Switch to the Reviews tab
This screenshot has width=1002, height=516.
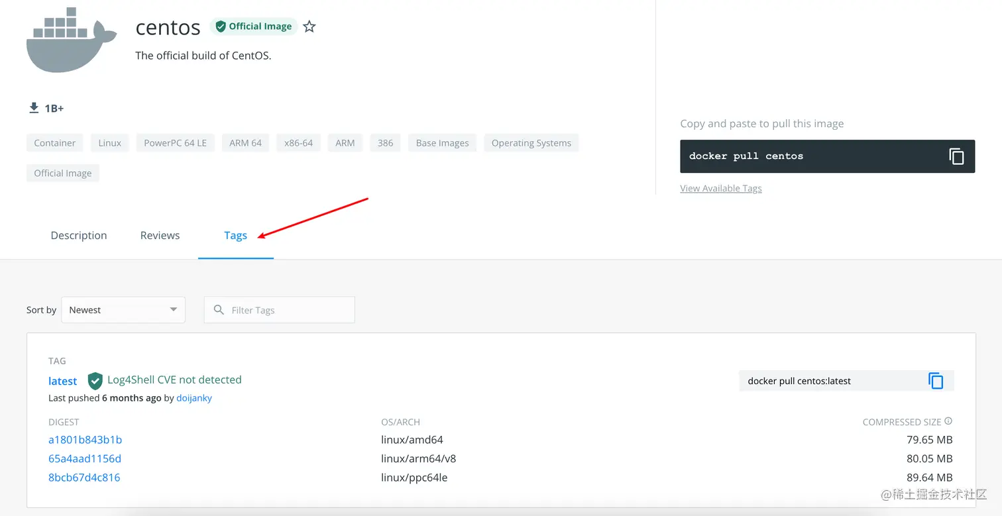pyautogui.click(x=160, y=235)
